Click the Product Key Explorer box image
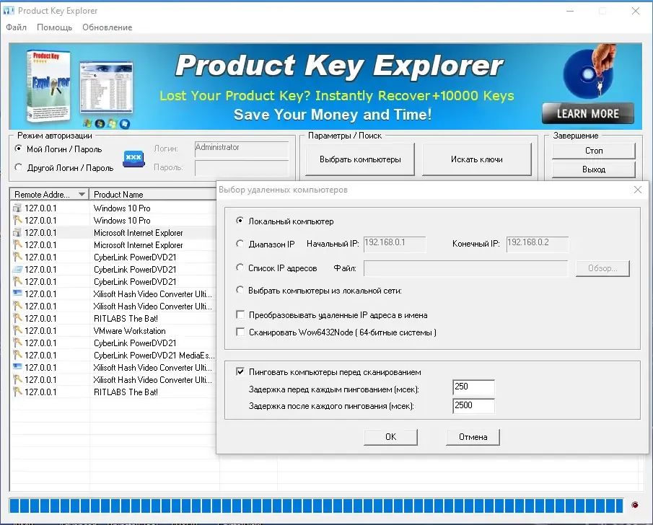The width and height of the screenshot is (653, 525). (x=47, y=85)
